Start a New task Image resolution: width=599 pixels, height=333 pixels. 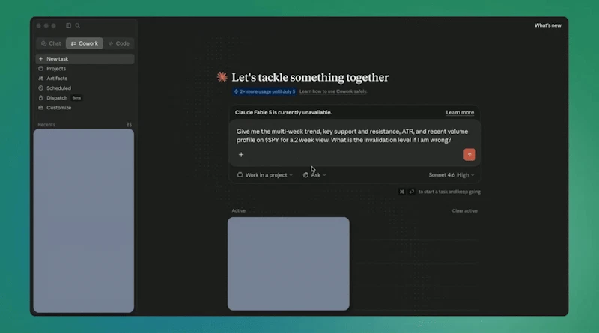(85, 59)
